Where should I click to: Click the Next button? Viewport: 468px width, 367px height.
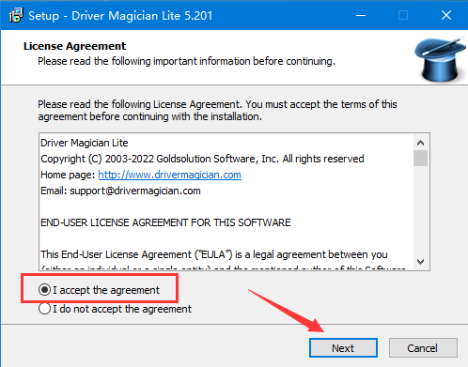click(343, 347)
